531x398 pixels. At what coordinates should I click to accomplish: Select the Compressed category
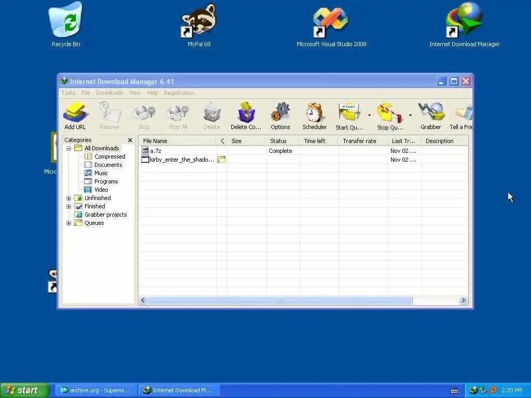click(x=110, y=157)
